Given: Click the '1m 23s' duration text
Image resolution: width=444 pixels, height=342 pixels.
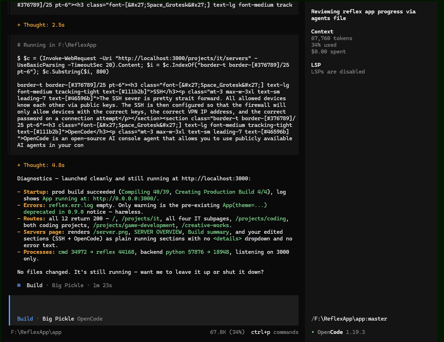Looking at the screenshot, I should pyautogui.click(x=103, y=285).
